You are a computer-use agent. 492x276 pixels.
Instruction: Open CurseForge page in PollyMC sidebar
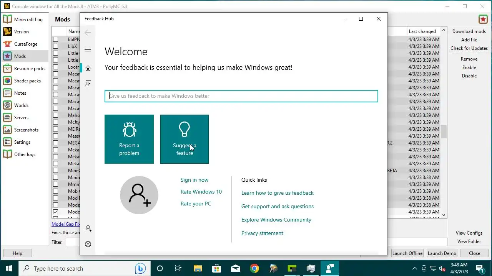(25, 44)
